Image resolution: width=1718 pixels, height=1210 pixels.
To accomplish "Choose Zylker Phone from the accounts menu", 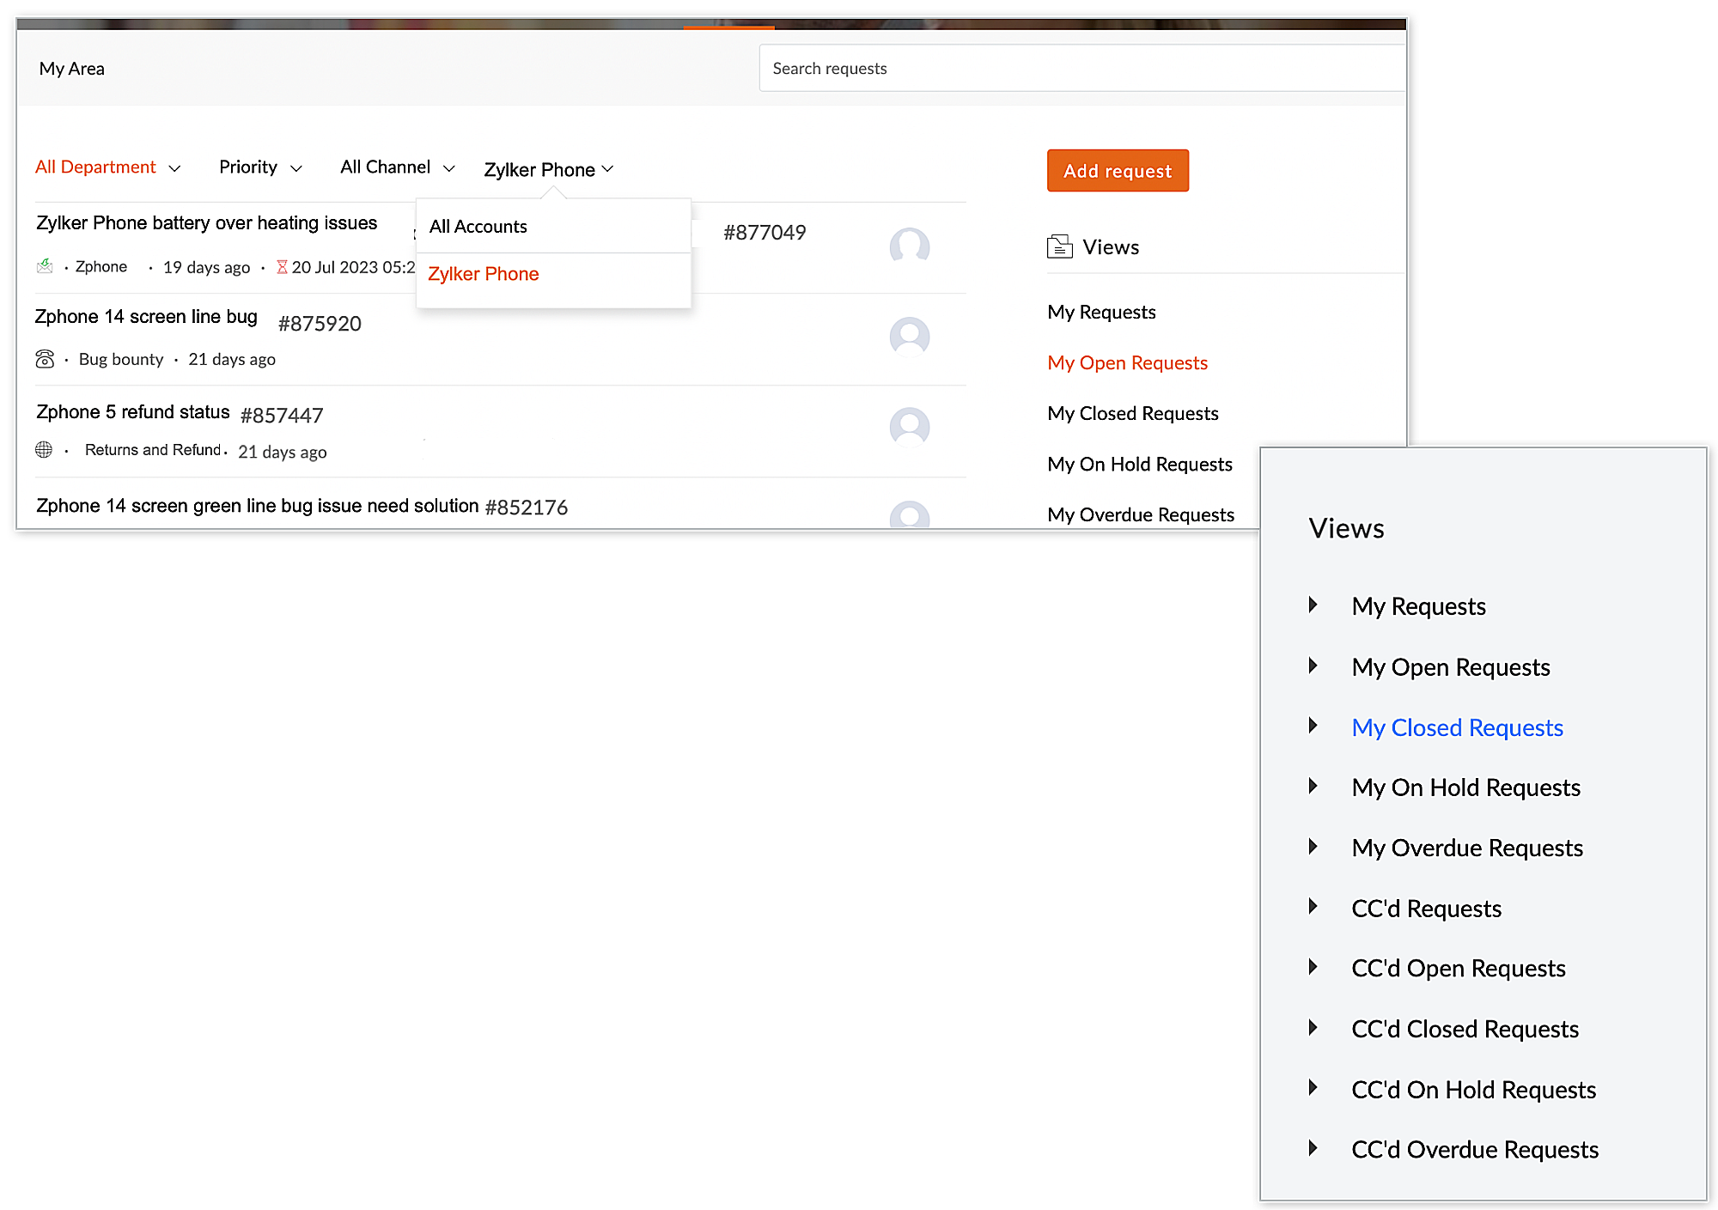I will (x=484, y=274).
